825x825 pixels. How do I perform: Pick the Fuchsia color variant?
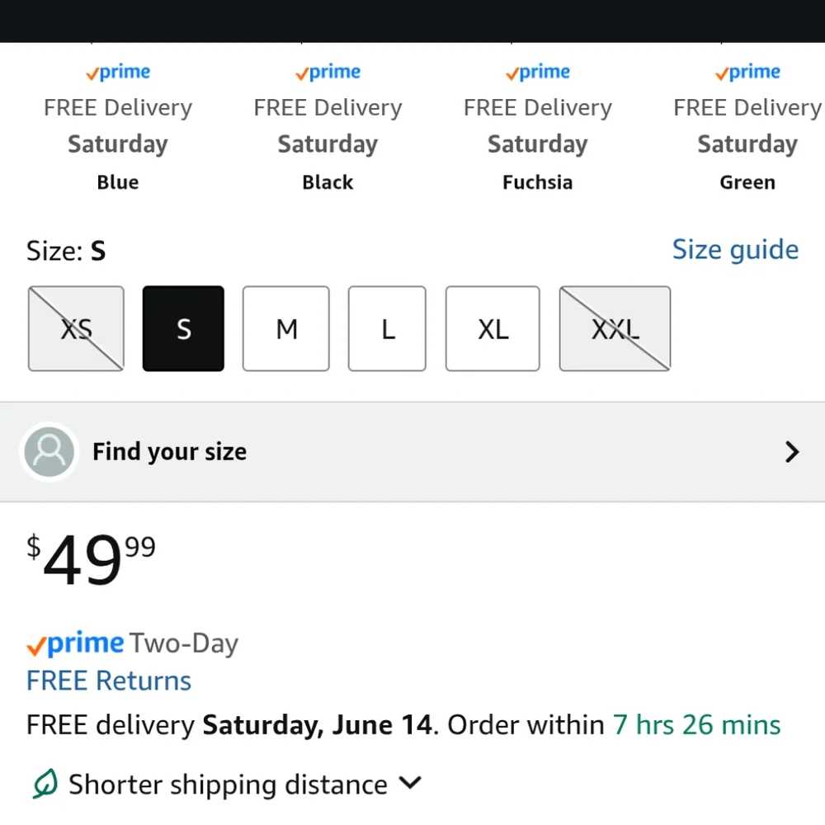(538, 182)
